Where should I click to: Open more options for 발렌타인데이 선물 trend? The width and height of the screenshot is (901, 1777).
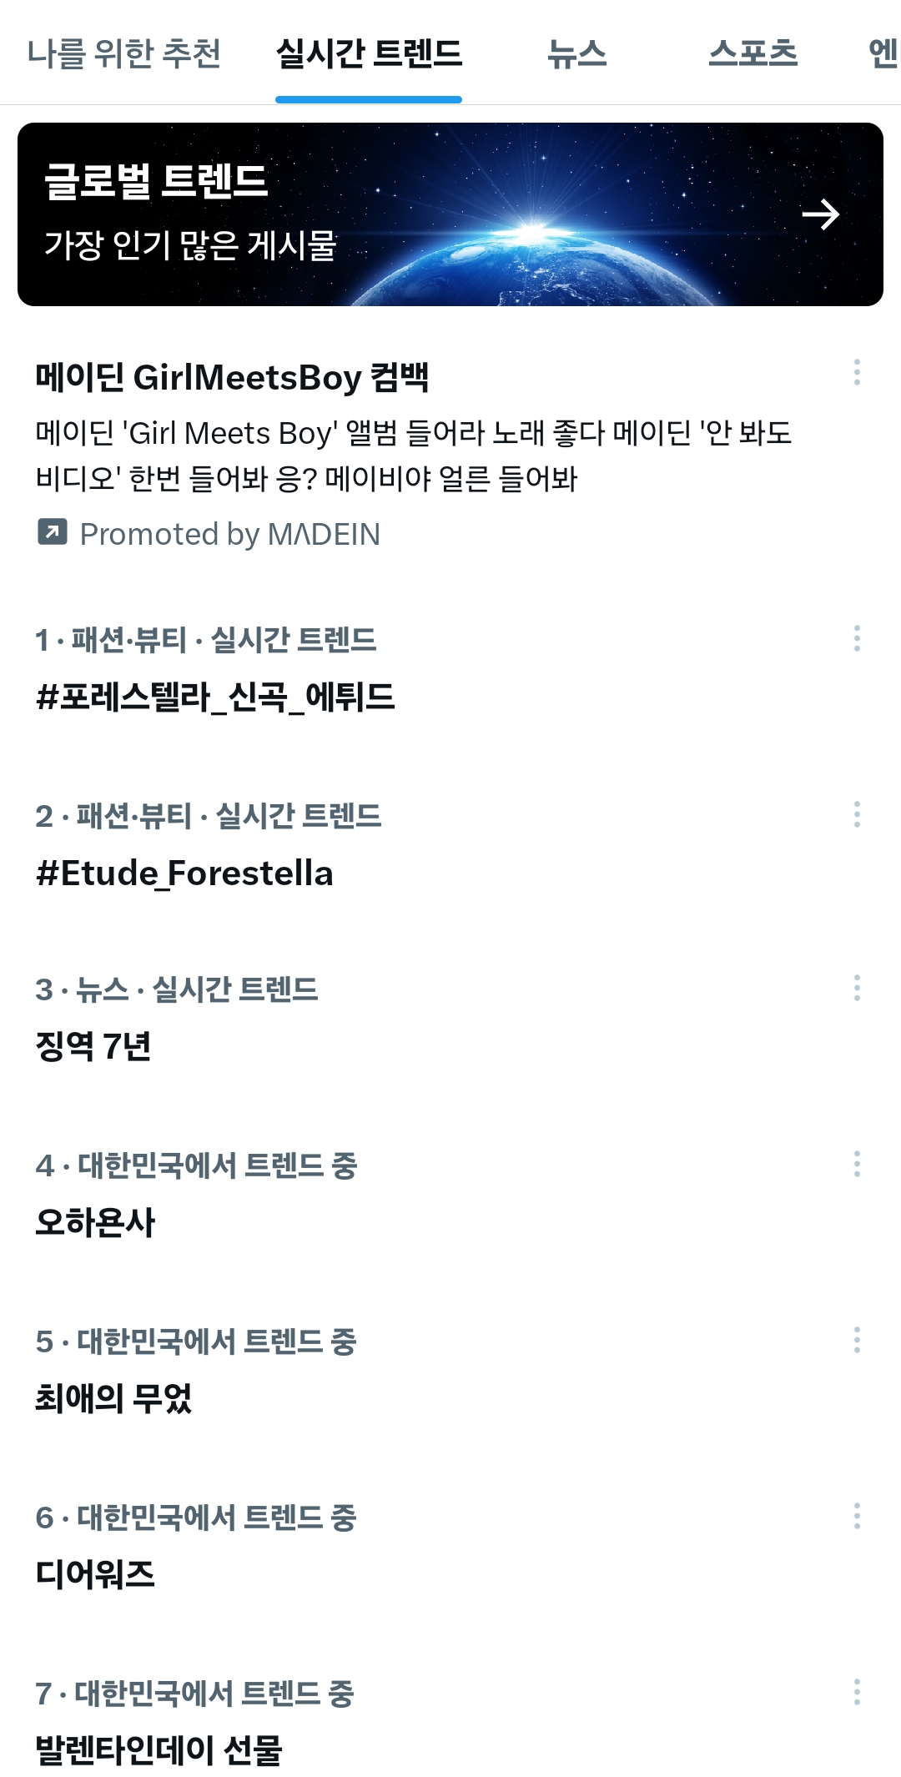click(x=857, y=1692)
